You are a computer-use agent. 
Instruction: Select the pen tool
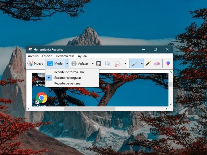134,63
